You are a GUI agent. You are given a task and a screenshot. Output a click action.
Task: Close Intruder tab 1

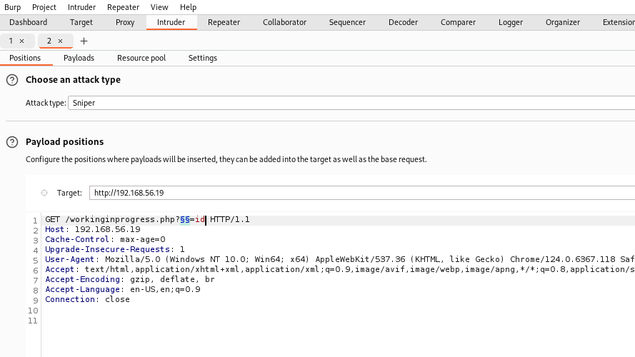point(22,41)
